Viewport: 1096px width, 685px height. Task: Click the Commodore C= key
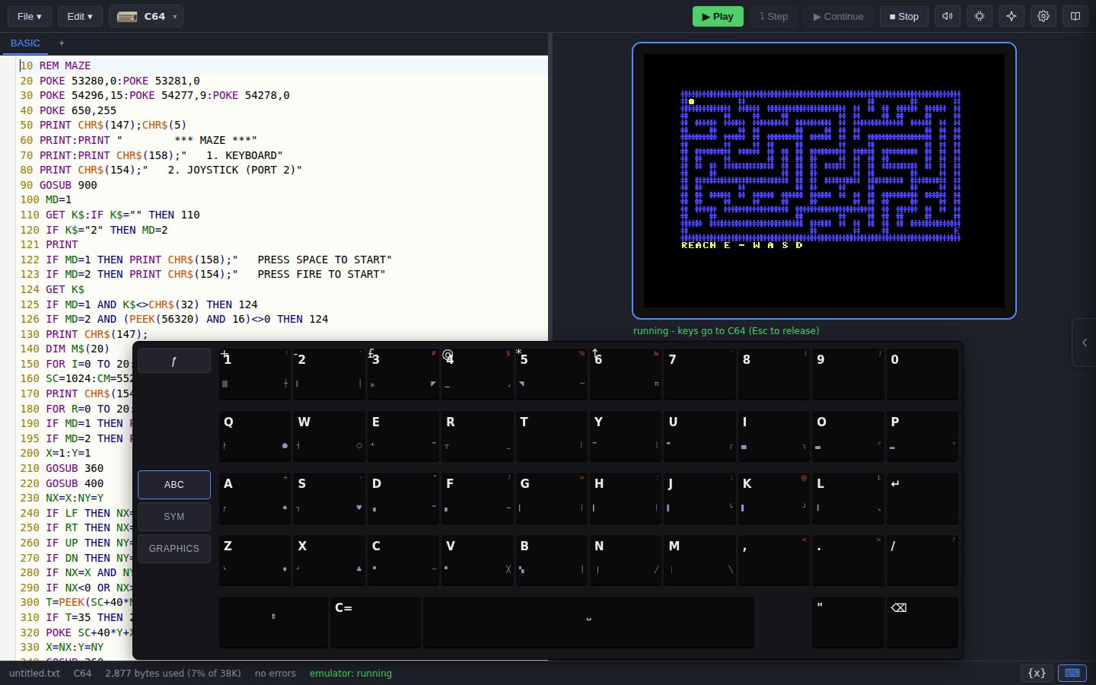click(x=375, y=622)
